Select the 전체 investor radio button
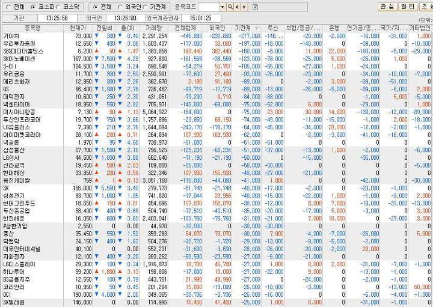The image size is (433, 307). click(96, 7)
